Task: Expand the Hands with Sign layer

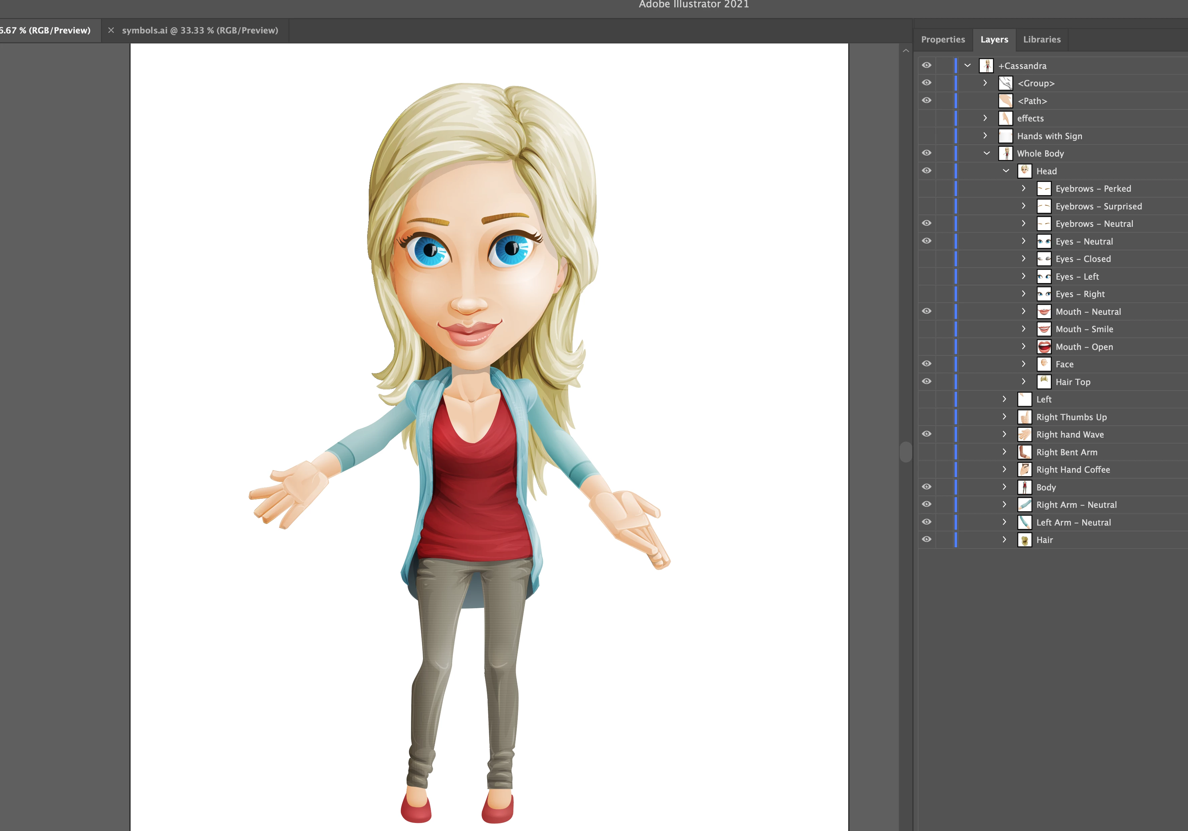Action: [985, 136]
